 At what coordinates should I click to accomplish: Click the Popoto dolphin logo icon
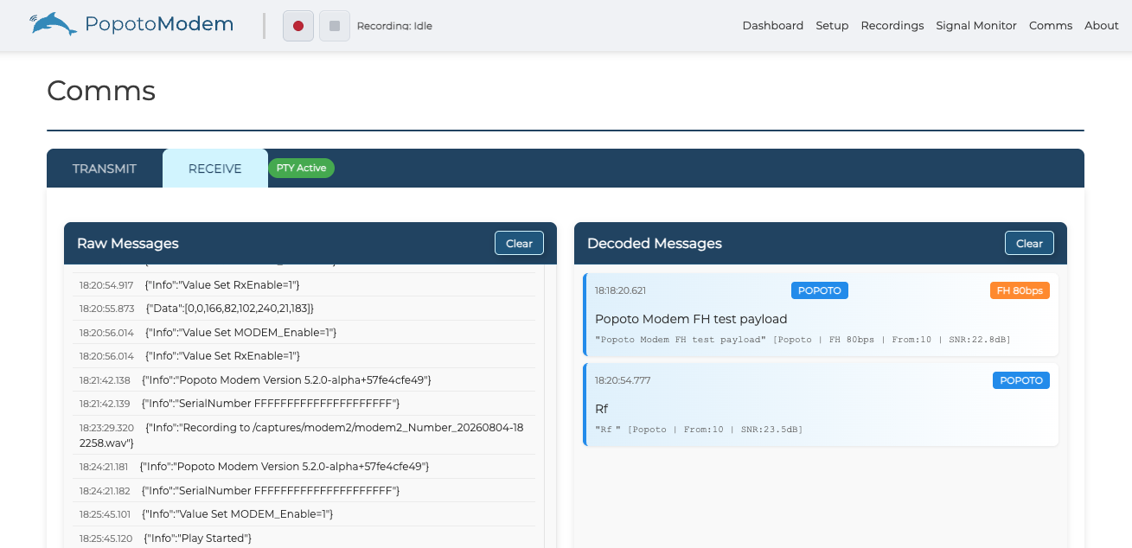tap(53, 24)
